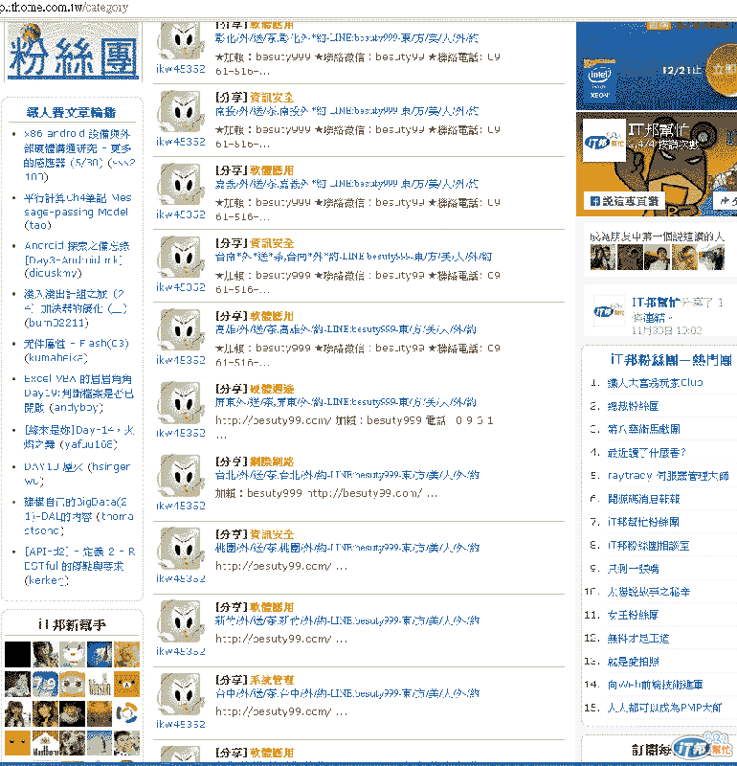Click IT邦幫忙 logo beside the shared-link feed post
737x766 pixels.
[609, 310]
